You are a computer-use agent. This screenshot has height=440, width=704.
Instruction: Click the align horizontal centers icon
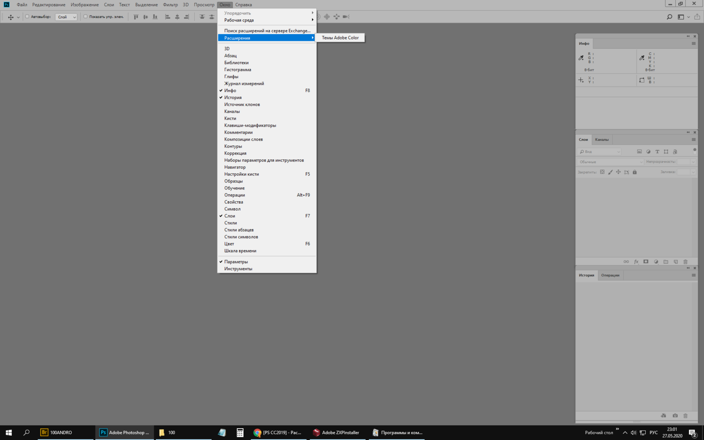[177, 17]
